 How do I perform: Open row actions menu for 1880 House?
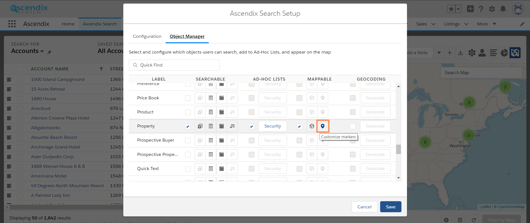point(9,99)
